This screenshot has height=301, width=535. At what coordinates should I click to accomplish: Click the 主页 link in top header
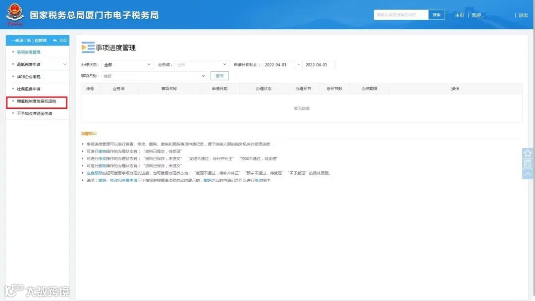point(459,15)
